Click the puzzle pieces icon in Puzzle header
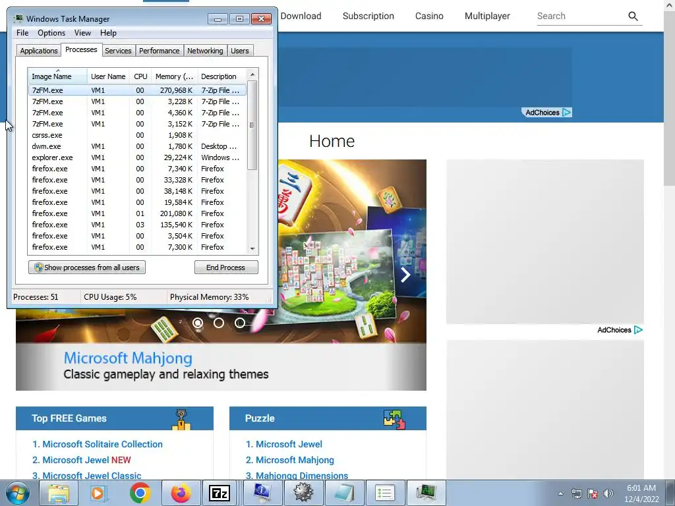Screen dimensions: 675x506 pos(394,419)
